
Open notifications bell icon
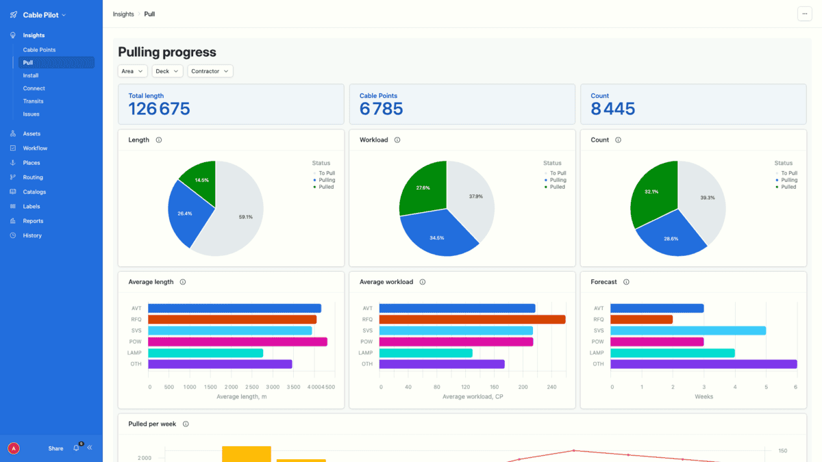point(76,448)
